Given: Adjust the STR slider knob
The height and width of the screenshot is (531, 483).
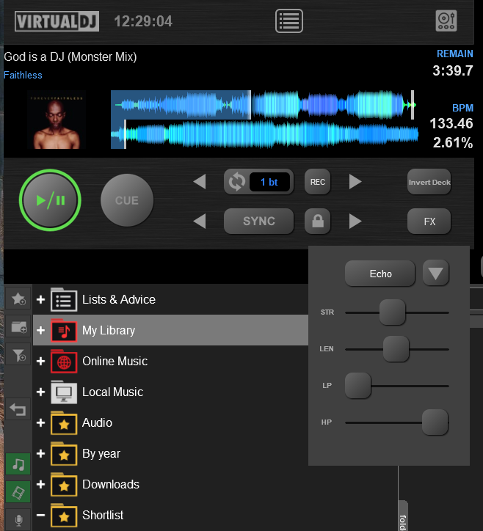Looking at the screenshot, I should (x=393, y=312).
